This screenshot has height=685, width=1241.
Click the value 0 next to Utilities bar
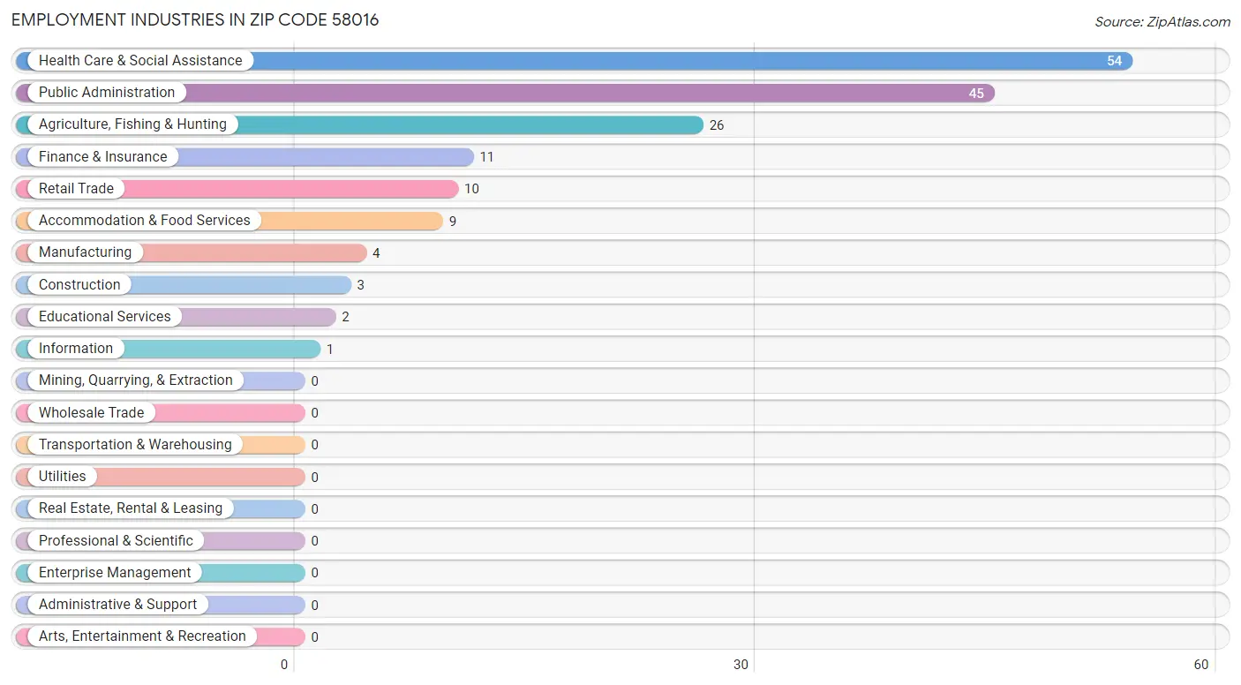click(315, 478)
